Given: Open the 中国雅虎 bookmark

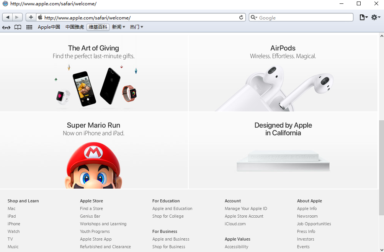Looking at the screenshot, I should pyautogui.click(x=75, y=27).
